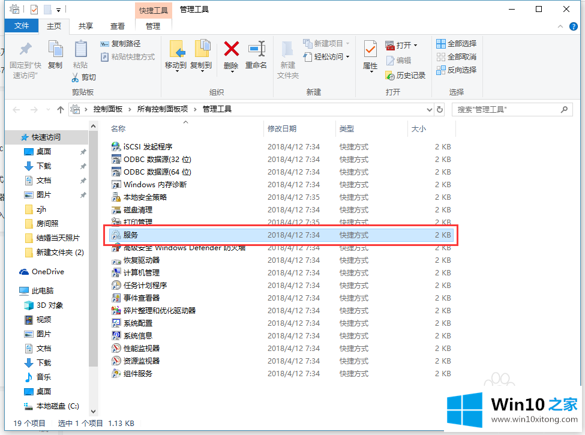The width and height of the screenshot is (585, 435).
Task: Click Select None in the ribbon
Action: pyautogui.click(x=456, y=57)
